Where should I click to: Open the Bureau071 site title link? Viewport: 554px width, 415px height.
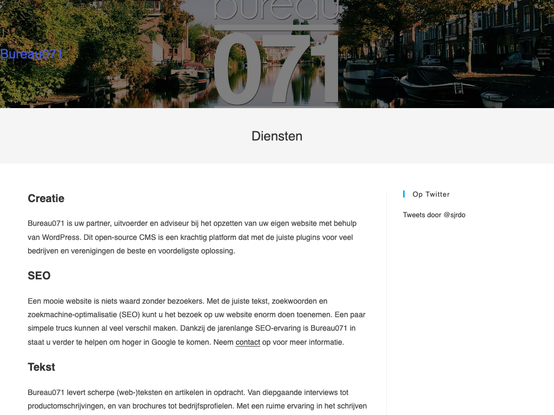tap(31, 54)
